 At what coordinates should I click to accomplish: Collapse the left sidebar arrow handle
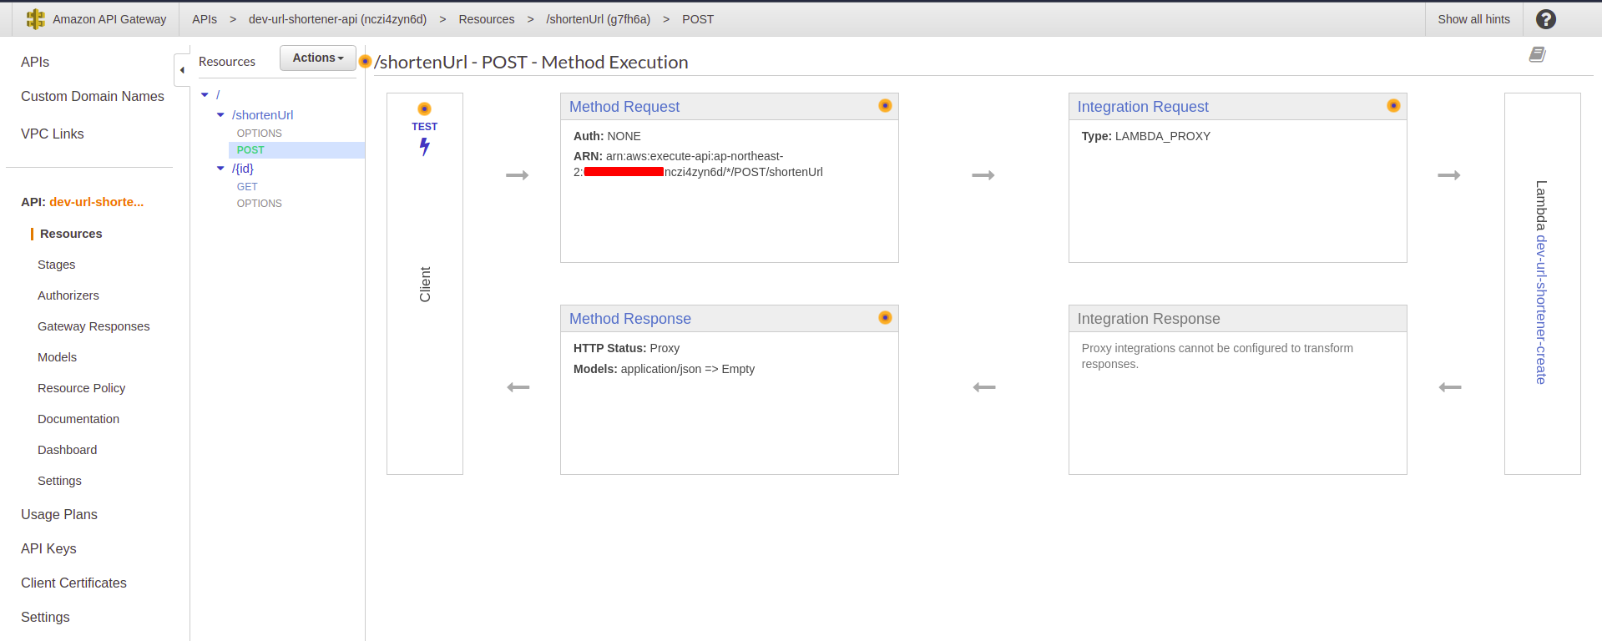click(182, 70)
